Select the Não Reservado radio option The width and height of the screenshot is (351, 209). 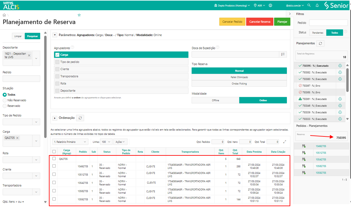(5, 100)
